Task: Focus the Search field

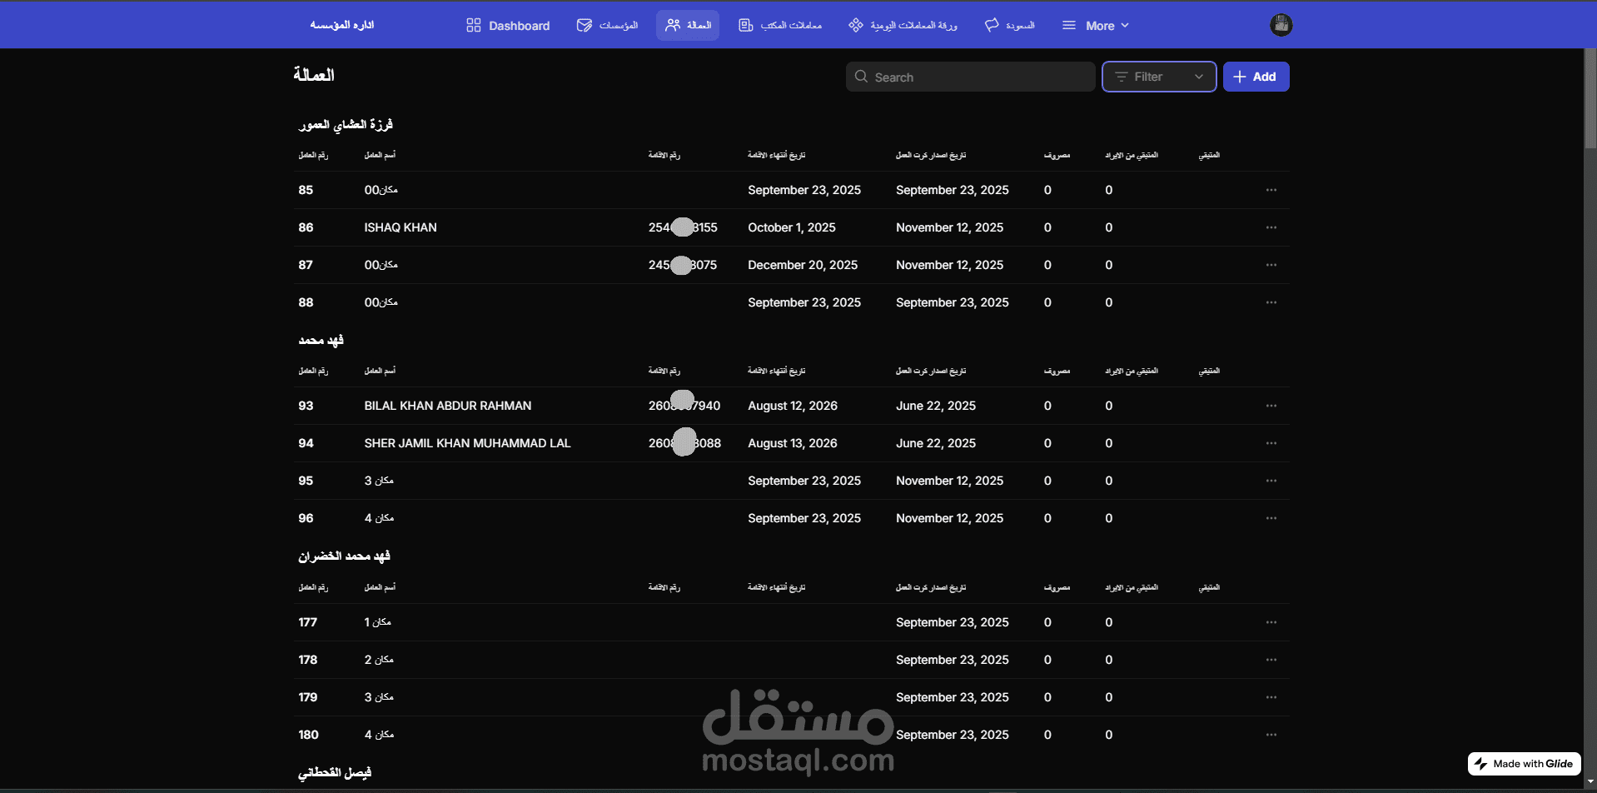Action: [970, 77]
